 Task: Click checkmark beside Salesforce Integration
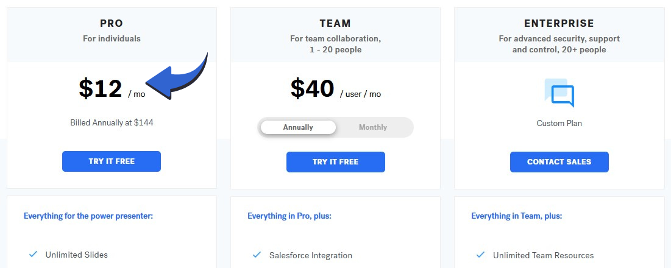coord(257,255)
